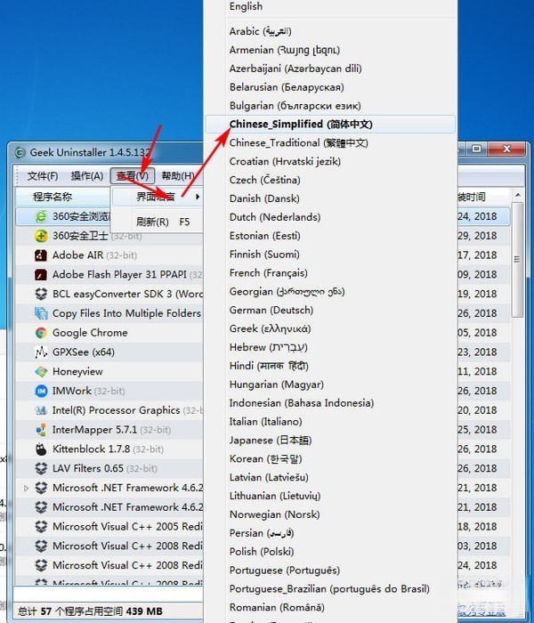The image size is (534, 623).
Task: Select Chinese_Traditional language
Action: pyautogui.click(x=330, y=143)
